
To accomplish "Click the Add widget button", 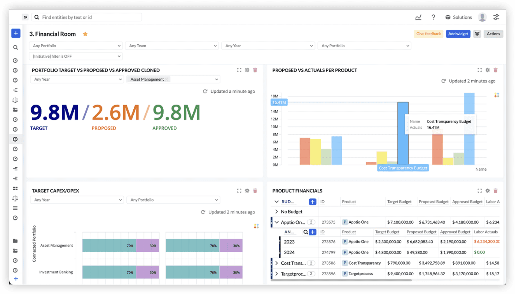I will pyautogui.click(x=458, y=34).
